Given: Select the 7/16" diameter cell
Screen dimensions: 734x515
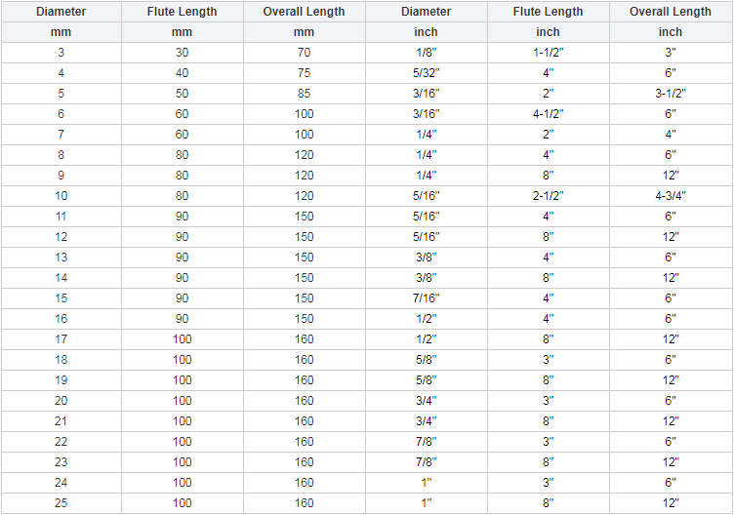Looking at the screenshot, I should [x=426, y=297].
